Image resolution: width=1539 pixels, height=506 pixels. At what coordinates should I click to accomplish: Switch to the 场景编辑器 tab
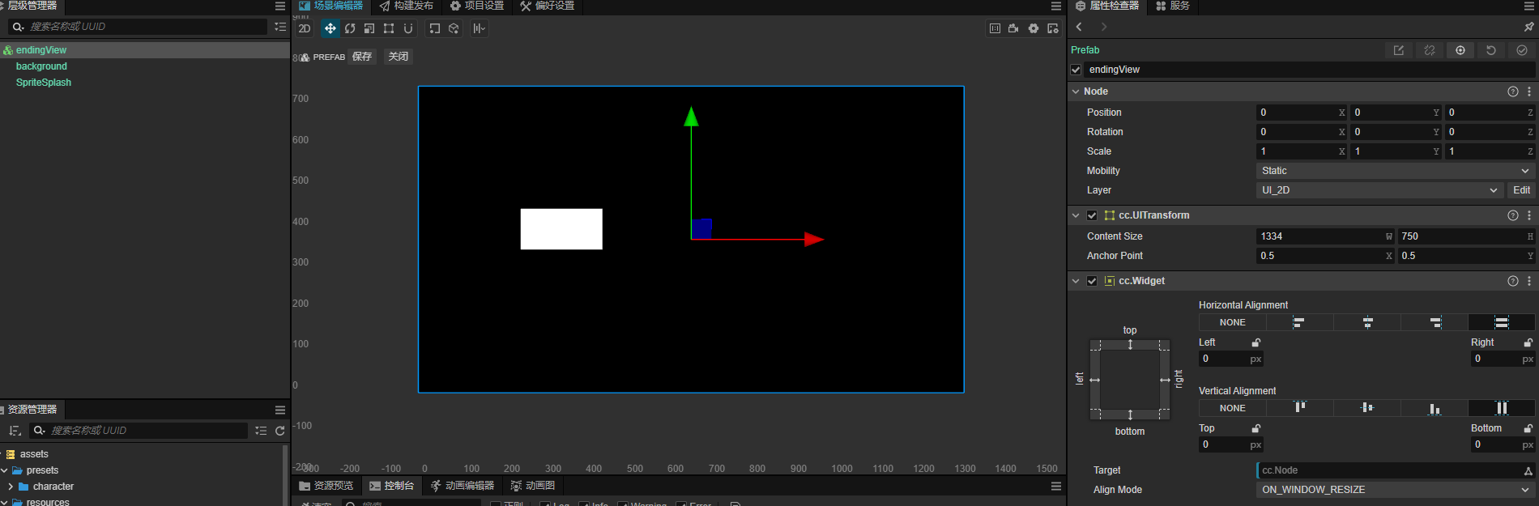(331, 6)
